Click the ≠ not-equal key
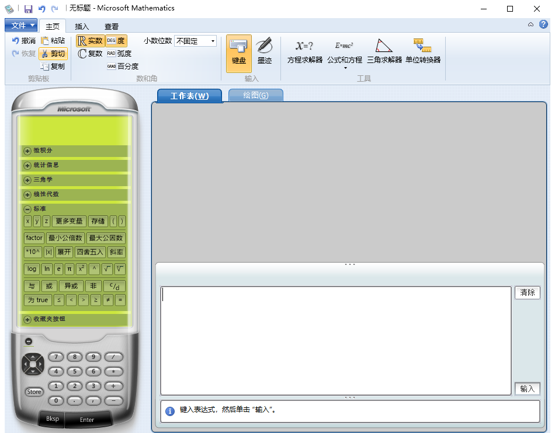The height and width of the screenshot is (433, 555). coord(108,300)
